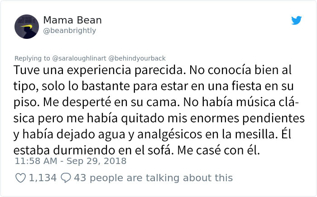Open '43 people are talking about this'
The image size is (317, 197).
tap(153, 178)
